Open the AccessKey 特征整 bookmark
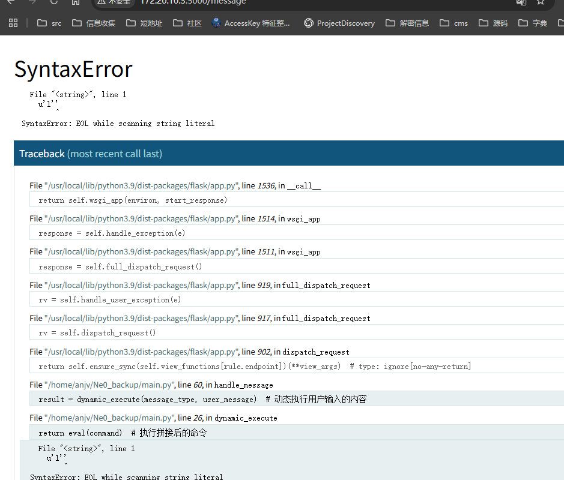The height and width of the screenshot is (480, 564). 250,23
